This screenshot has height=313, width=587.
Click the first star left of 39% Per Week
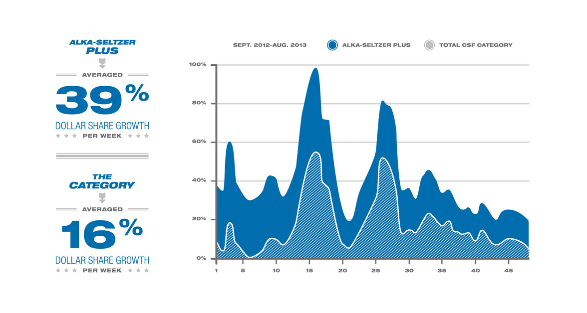(58, 136)
